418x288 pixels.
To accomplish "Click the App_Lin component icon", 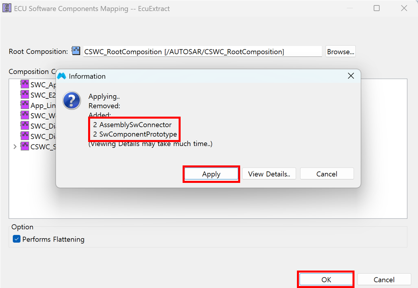I will click(25, 105).
